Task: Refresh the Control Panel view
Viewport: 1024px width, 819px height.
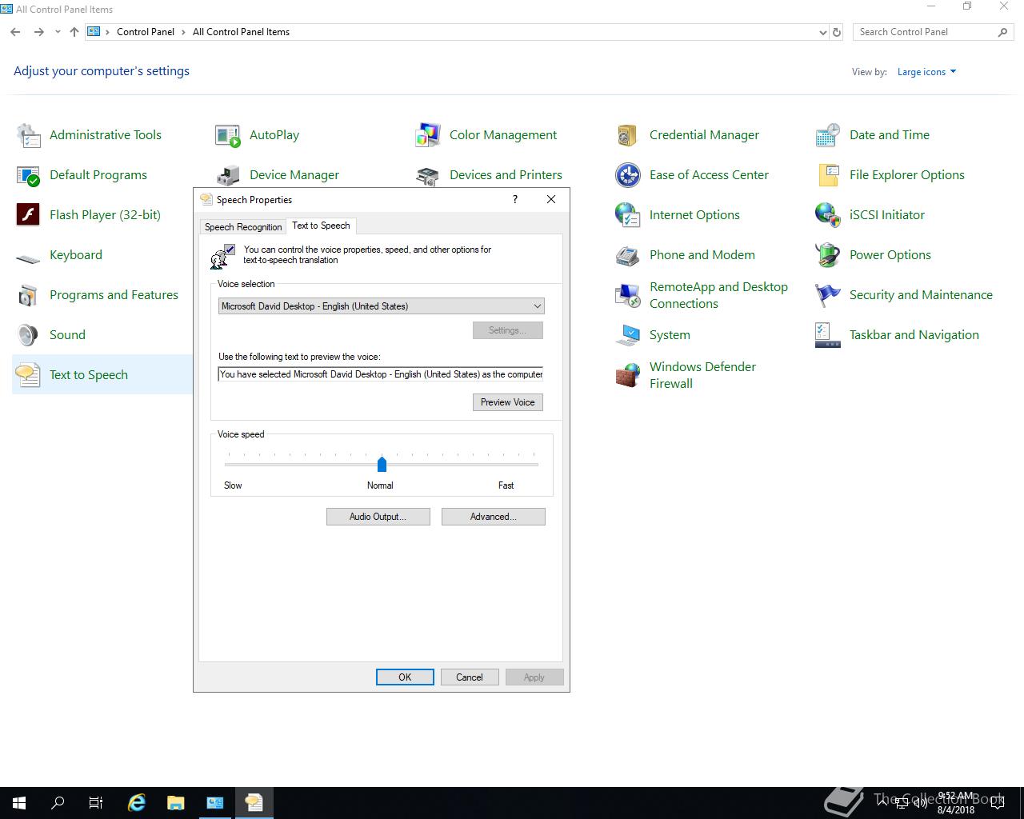Action: [837, 32]
